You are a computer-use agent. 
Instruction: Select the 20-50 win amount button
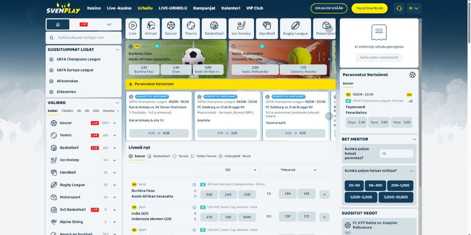[x=354, y=185]
